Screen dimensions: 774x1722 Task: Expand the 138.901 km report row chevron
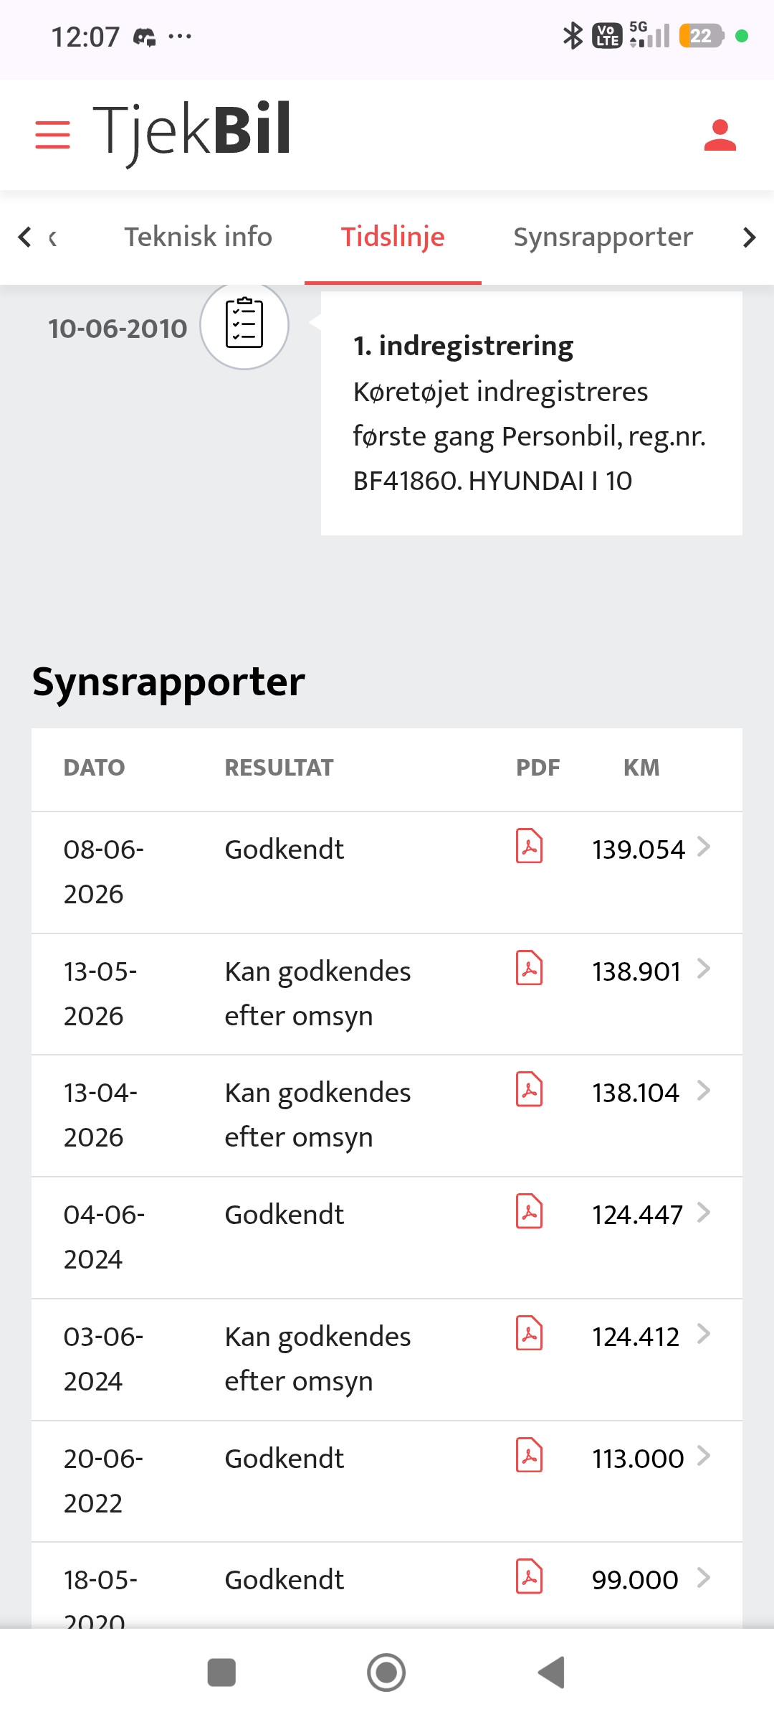point(704,969)
